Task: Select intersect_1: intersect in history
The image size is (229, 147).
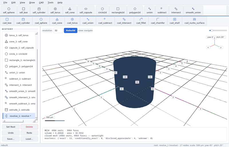Action: click(19, 85)
